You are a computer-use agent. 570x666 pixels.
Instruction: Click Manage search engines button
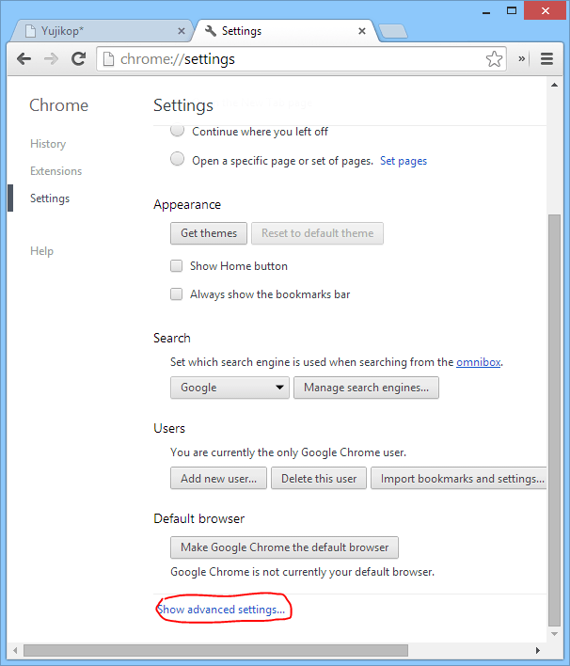coord(366,388)
